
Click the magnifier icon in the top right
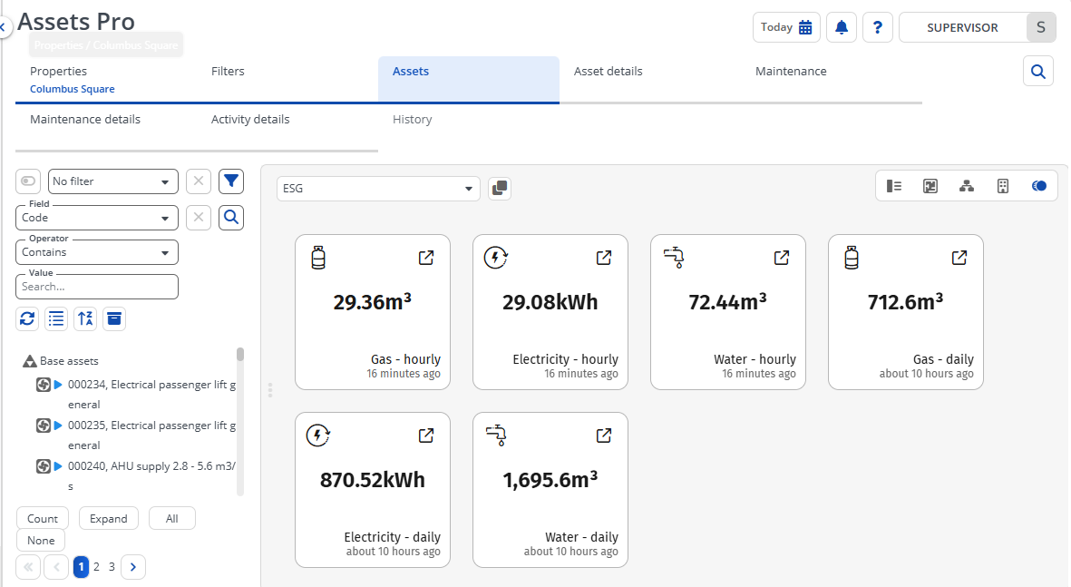tap(1038, 71)
